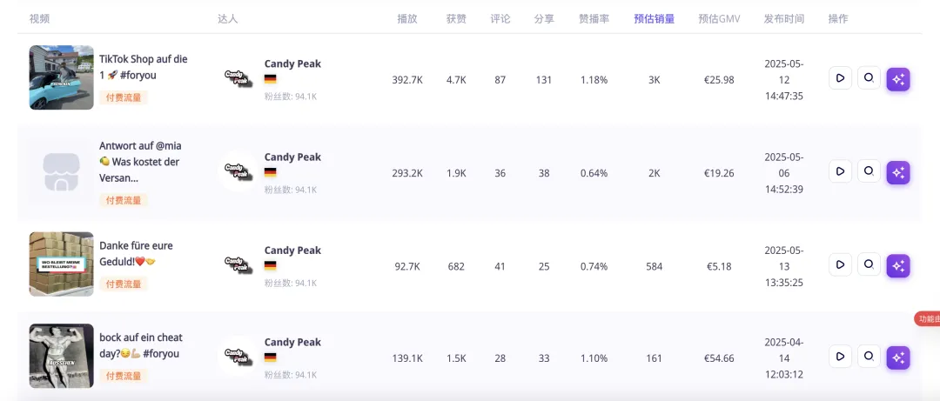Image resolution: width=940 pixels, height=401 pixels.
Task: Select the 392.7K play count cell
Action: [407, 80]
